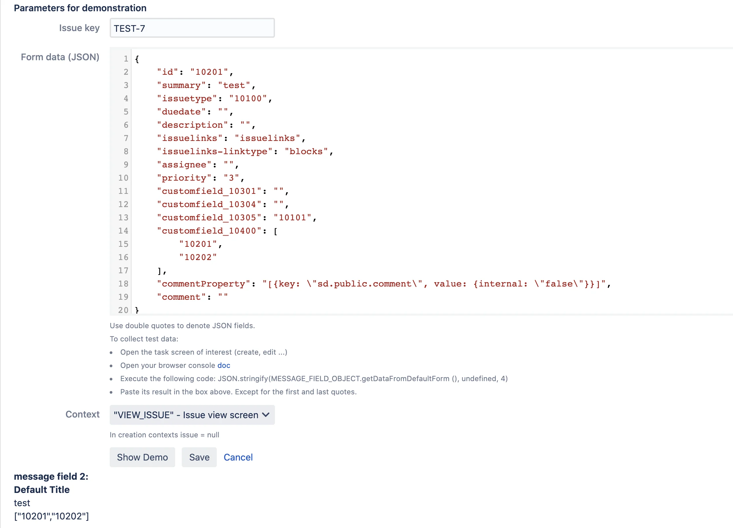The image size is (733, 528).
Task: Click the Cancel link
Action: 238,457
